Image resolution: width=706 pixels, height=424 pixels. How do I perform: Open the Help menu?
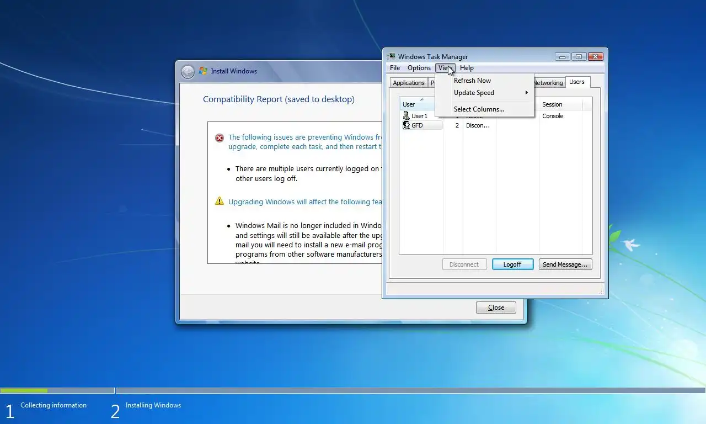tap(467, 68)
